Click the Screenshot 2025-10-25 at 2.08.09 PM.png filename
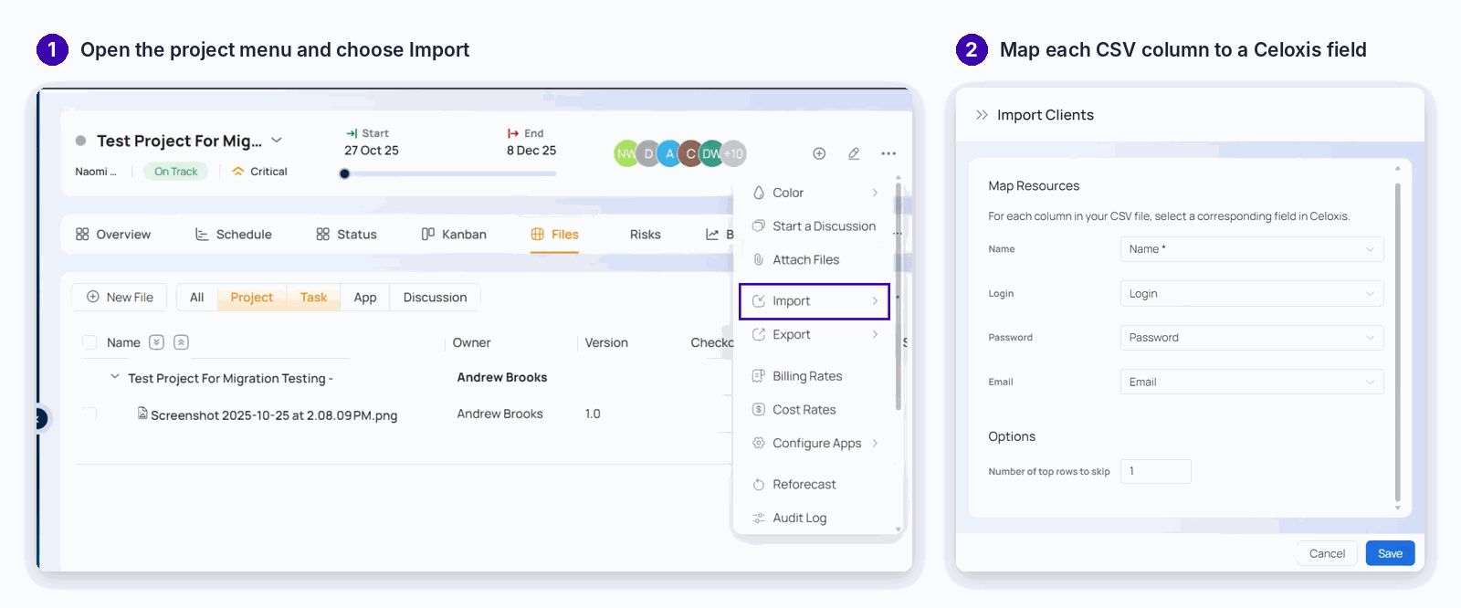The width and height of the screenshot is (1461, 608). (274, 415)
